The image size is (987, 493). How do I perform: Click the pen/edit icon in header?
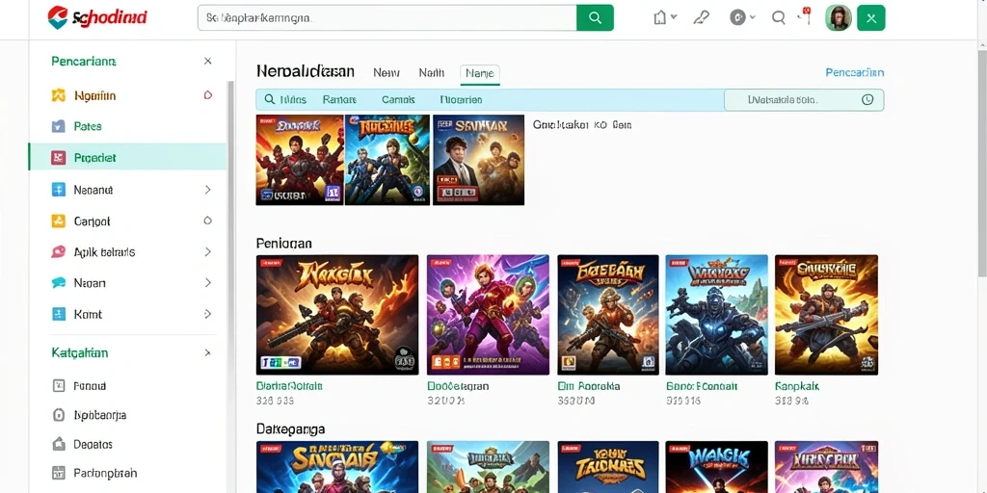click(x=701, y=17)
